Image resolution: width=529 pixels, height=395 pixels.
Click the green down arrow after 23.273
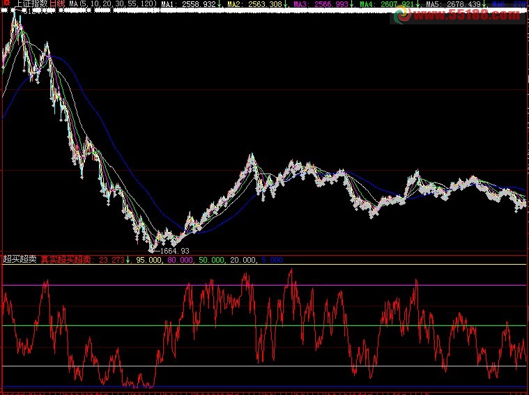coord(128,260)
